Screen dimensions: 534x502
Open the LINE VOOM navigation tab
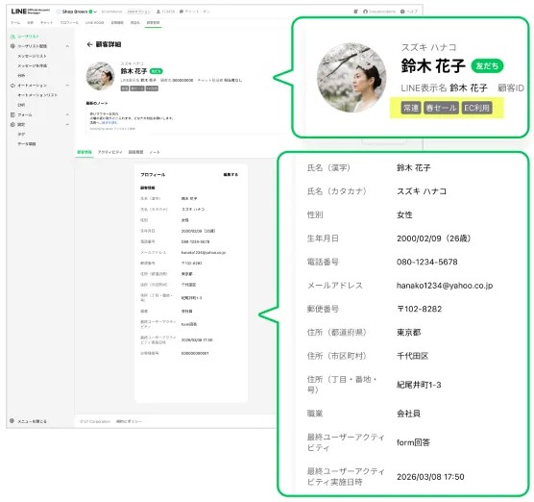94,22
